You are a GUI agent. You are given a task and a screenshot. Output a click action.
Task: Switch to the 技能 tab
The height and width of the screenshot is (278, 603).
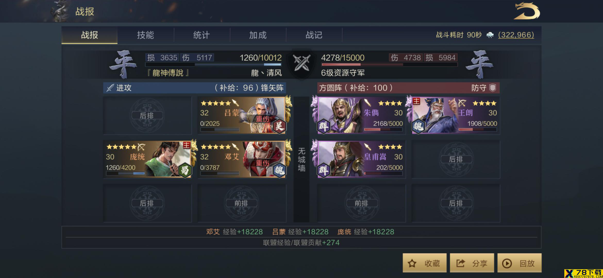145,35
